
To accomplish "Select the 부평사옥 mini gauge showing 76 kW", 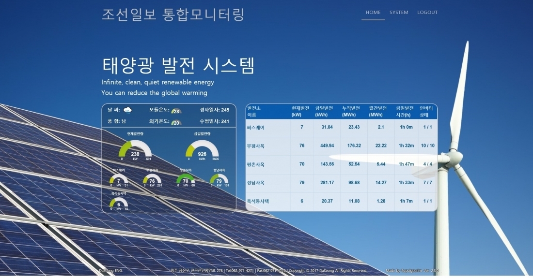I will click(x=152, y=180).
